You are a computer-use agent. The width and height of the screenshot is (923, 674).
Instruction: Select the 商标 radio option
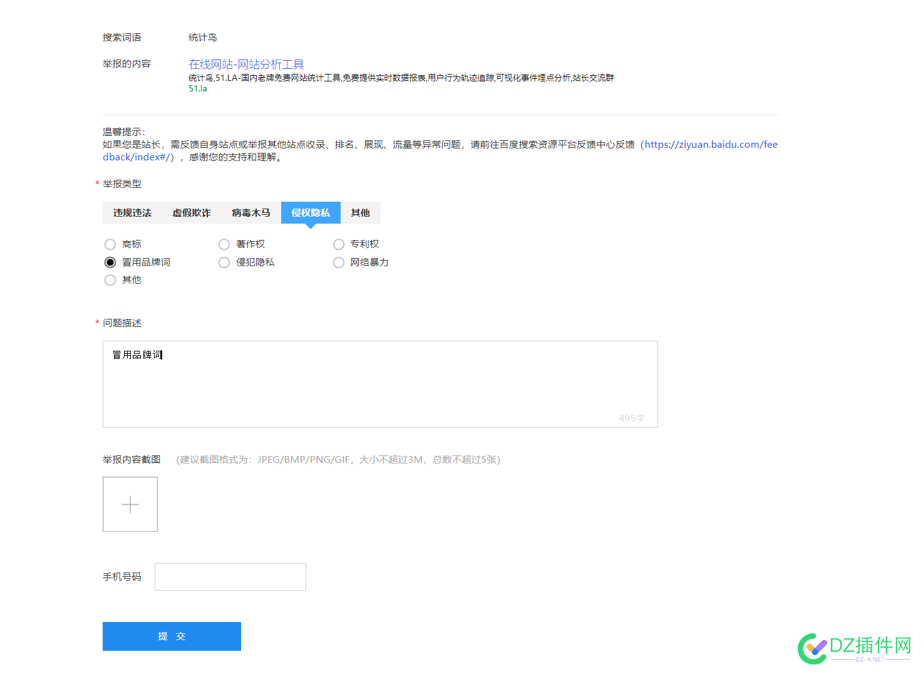110,244
